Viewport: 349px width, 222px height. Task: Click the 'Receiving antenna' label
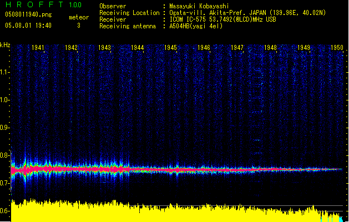(x=128, y=26)
